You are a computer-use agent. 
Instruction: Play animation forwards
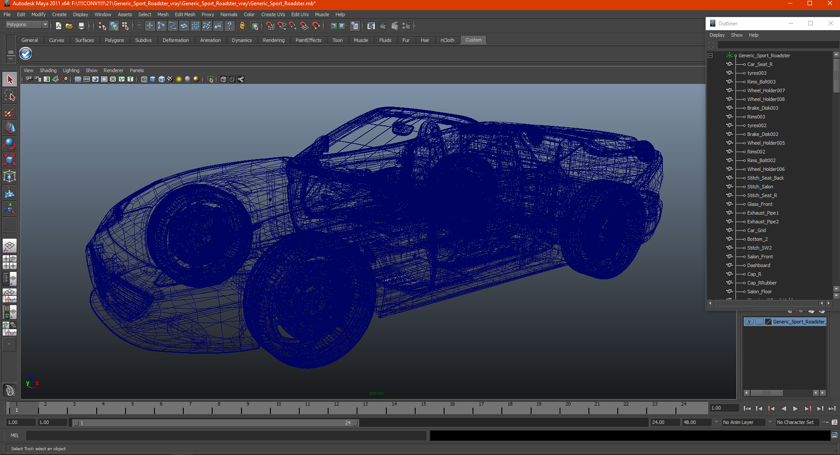coord(795,409)
